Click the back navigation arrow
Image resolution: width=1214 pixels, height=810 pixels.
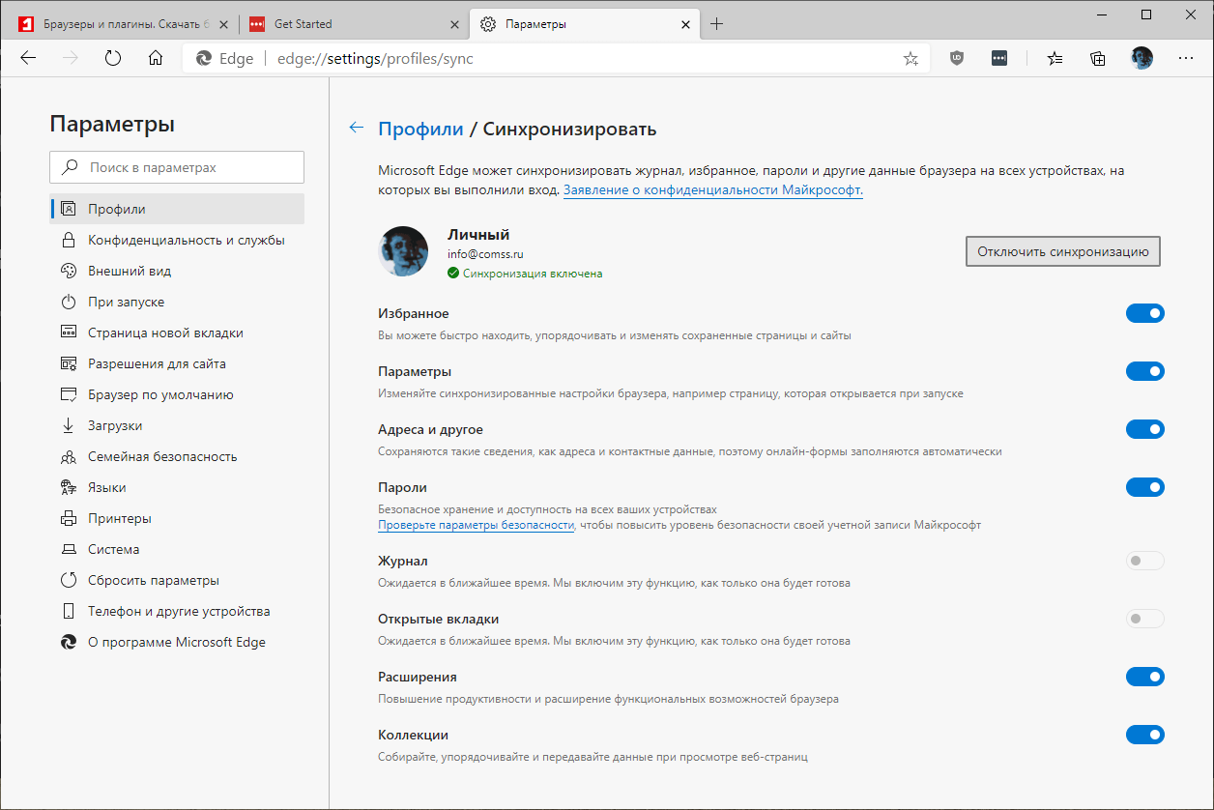[27, 58]
